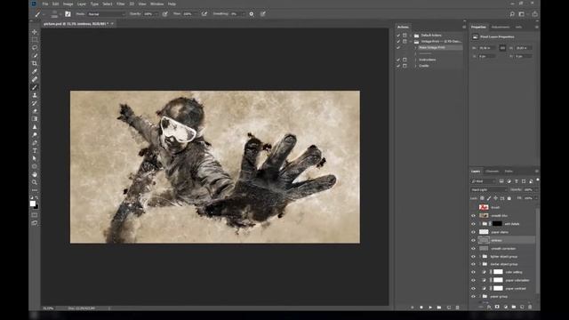Click the foreground color swatch
The image size is (569, 320).
tap(33, 204)
